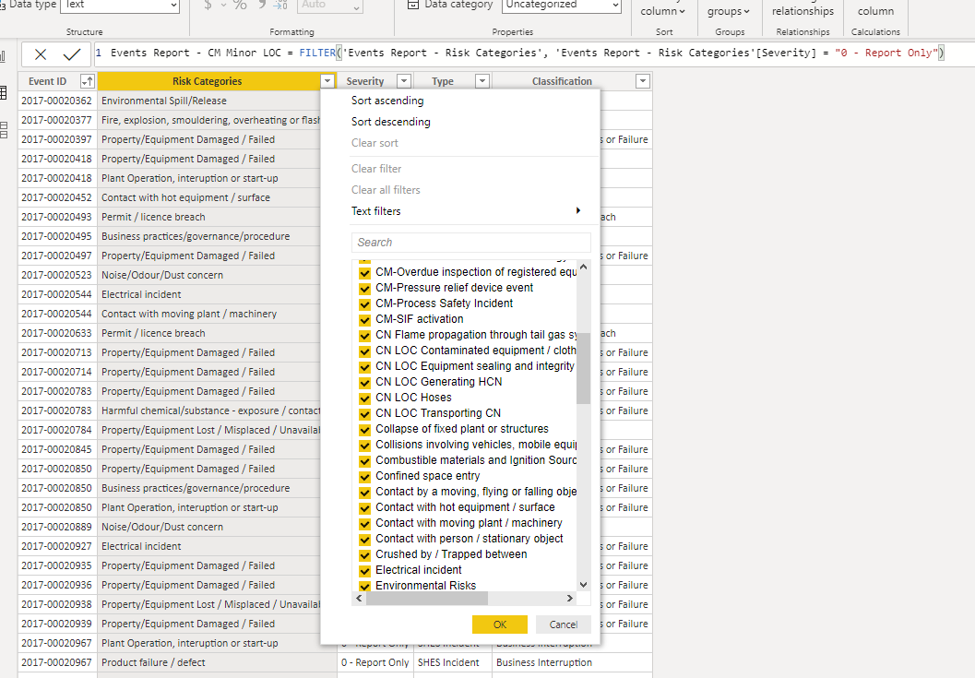975x678 pixels.
Task: Click the Product failure / defect cell
Action: pyautogui.click(x=218, y=662)
